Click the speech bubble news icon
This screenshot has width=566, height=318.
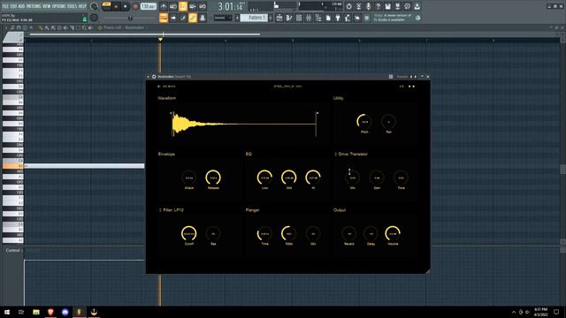[x=407, y=6]
